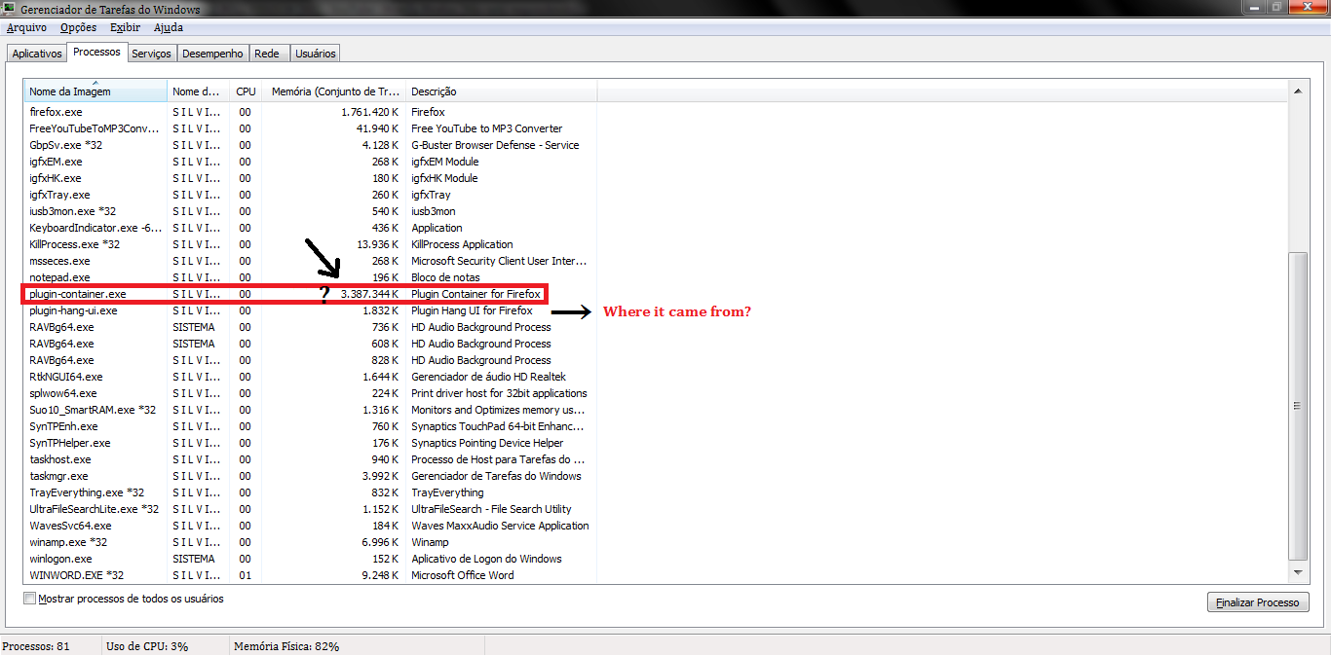Select RAVBg64.exe with 736 K memory
Image resolution: width=1331 pixels, height=656 pixels.
coord(311,327)
